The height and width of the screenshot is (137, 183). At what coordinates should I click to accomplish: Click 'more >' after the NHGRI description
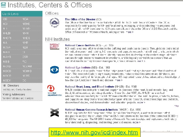click(136, 122)
